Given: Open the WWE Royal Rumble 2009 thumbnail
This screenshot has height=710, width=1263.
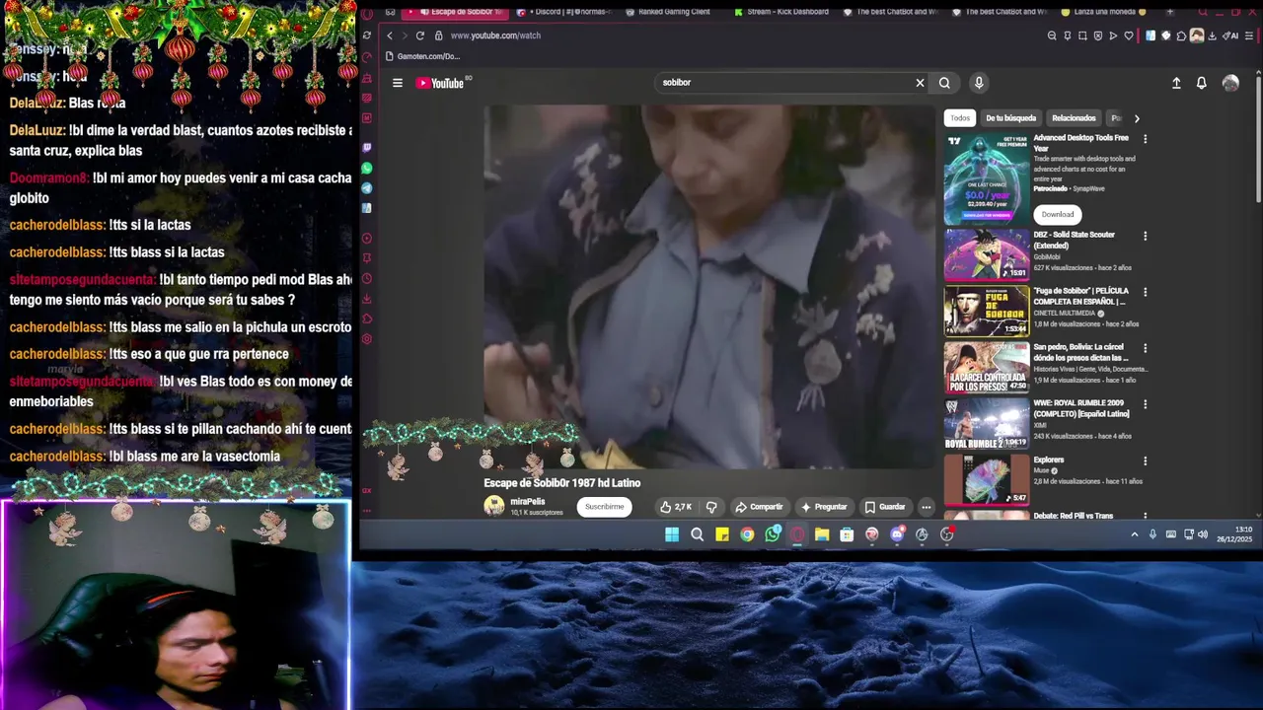Looking at the screenshot, I should coord(987,423).
